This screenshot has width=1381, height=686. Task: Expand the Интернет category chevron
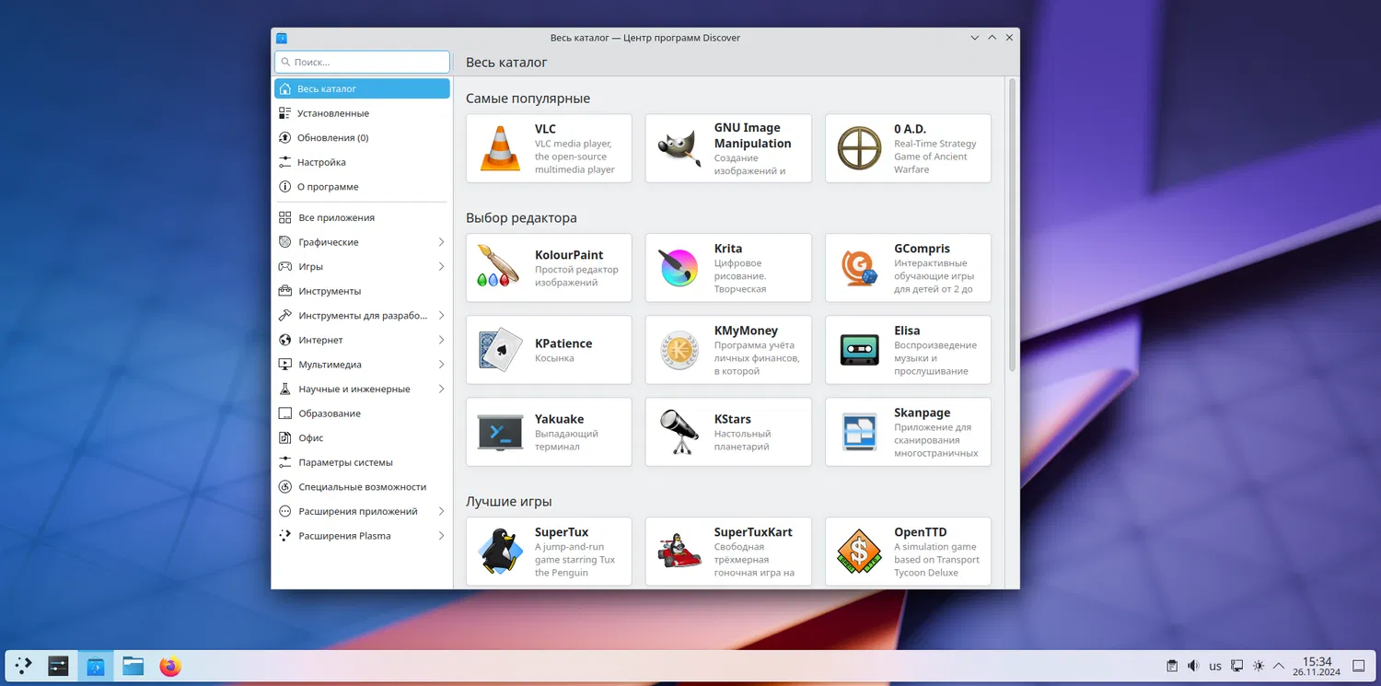[x=441, y=340]
